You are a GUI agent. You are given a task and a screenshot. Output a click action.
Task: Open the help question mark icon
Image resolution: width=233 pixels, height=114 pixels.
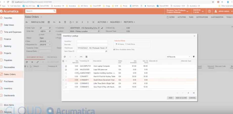pos(209,11)
